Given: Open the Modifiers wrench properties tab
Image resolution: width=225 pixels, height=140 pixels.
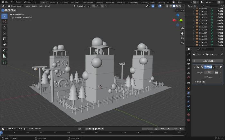Looking at the screenshot, I should (189, 93).
